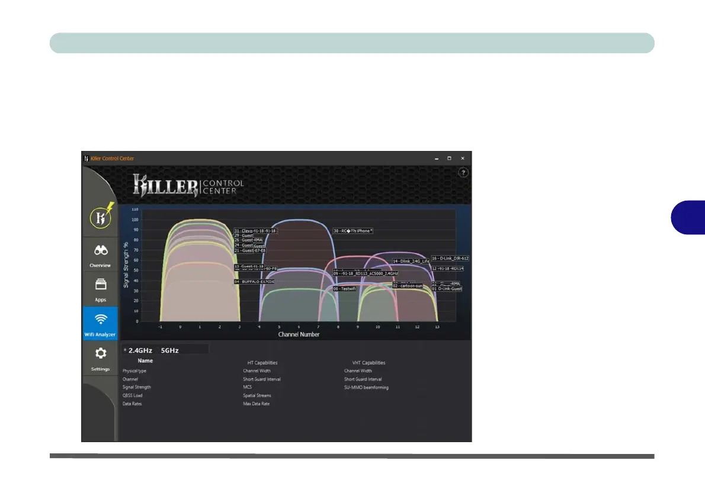Image resolution: width=705 pixels, height=496 pixels.
Task: Click the help question mark icon
Action: pos(463,172)
